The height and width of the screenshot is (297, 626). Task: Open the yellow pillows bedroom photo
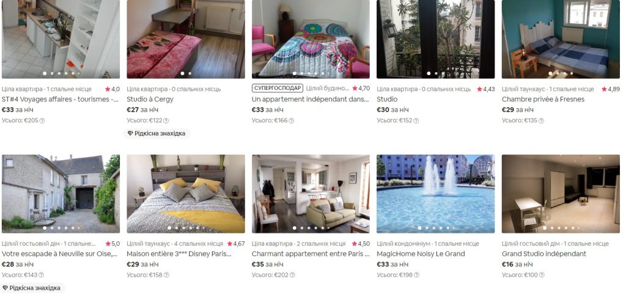click(x=186, y=194)
